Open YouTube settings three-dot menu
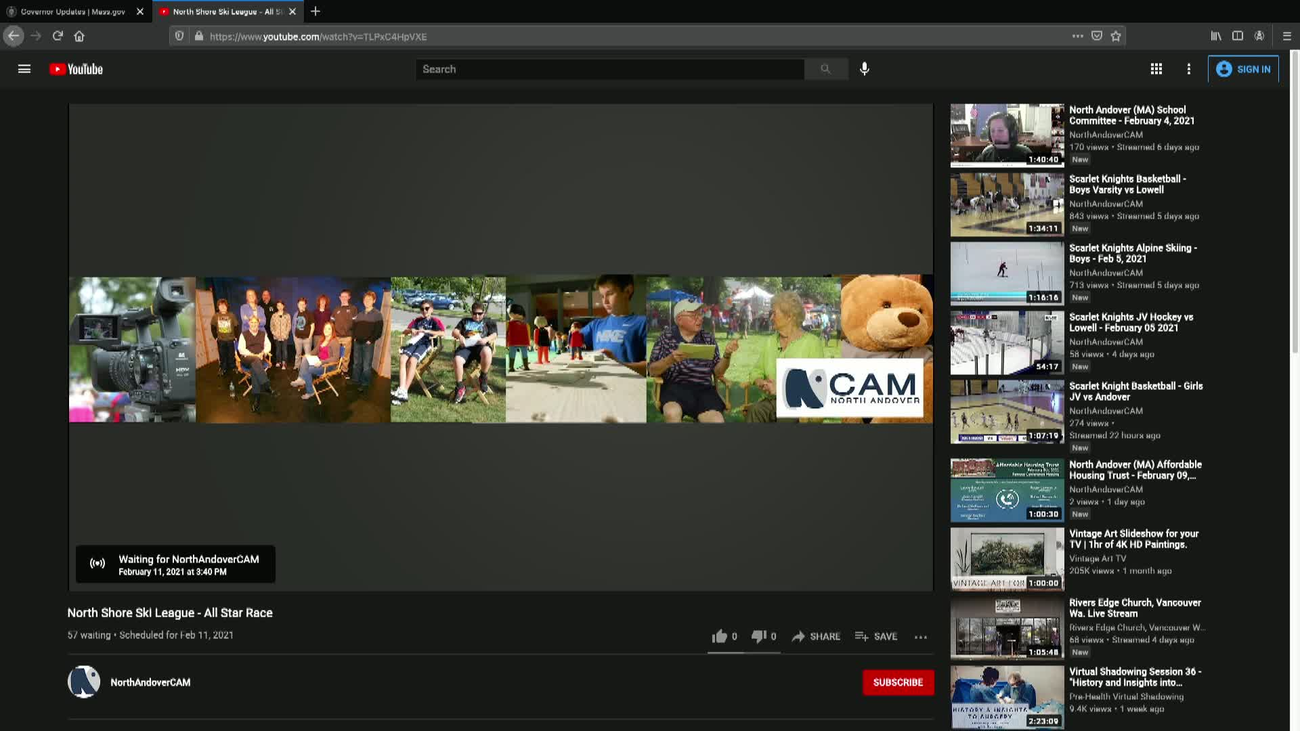 (x=1189, y=69)
